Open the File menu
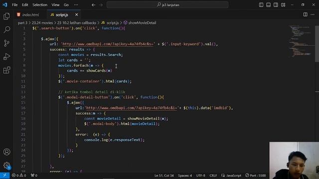 pyautogui.click(x=14, y=5)
